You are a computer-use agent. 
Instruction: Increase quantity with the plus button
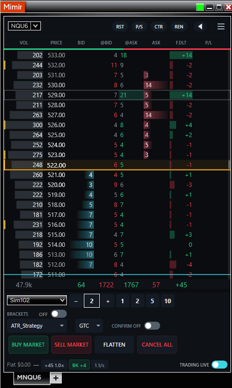[108, 301]
